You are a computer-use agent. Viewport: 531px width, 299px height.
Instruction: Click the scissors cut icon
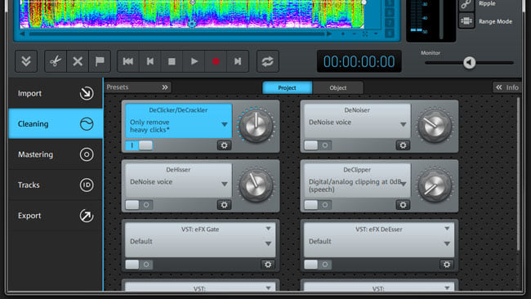[56, 61]
